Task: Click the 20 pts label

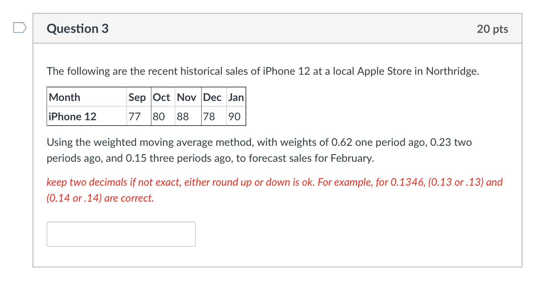Action: (492, 29)
